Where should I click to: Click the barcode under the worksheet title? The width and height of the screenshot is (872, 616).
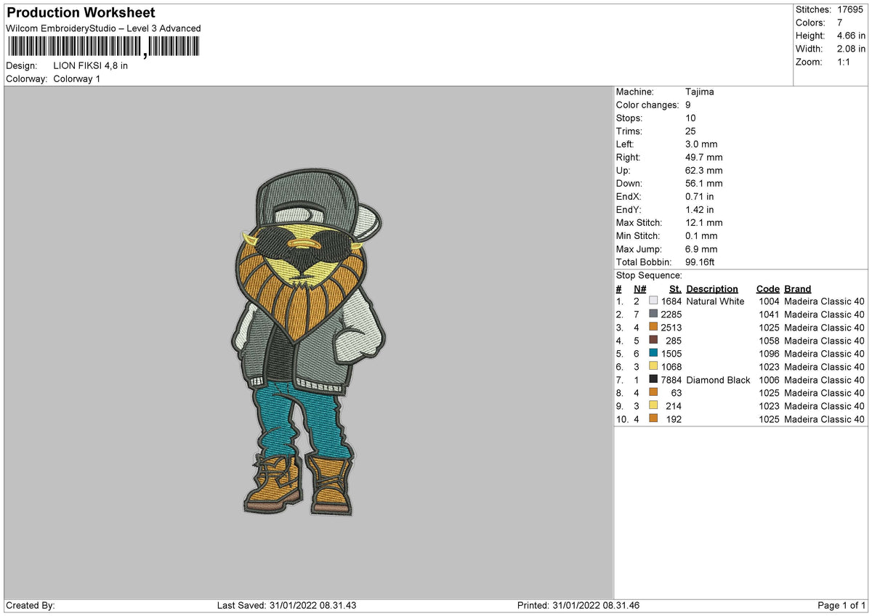(x=103, y=47)
